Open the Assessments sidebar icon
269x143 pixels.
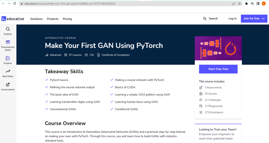tap(8, 84)
